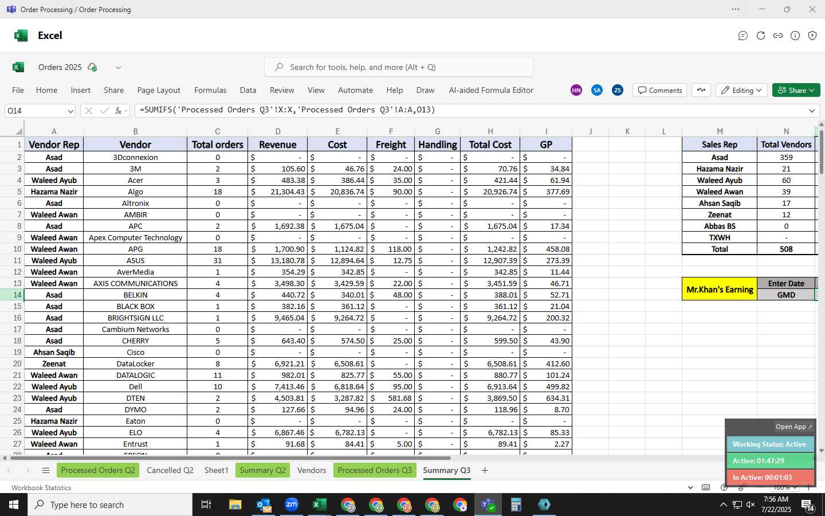The image size is (825, 516).
Task: Click the Windows Type here to search box
Action: [110, 505]
